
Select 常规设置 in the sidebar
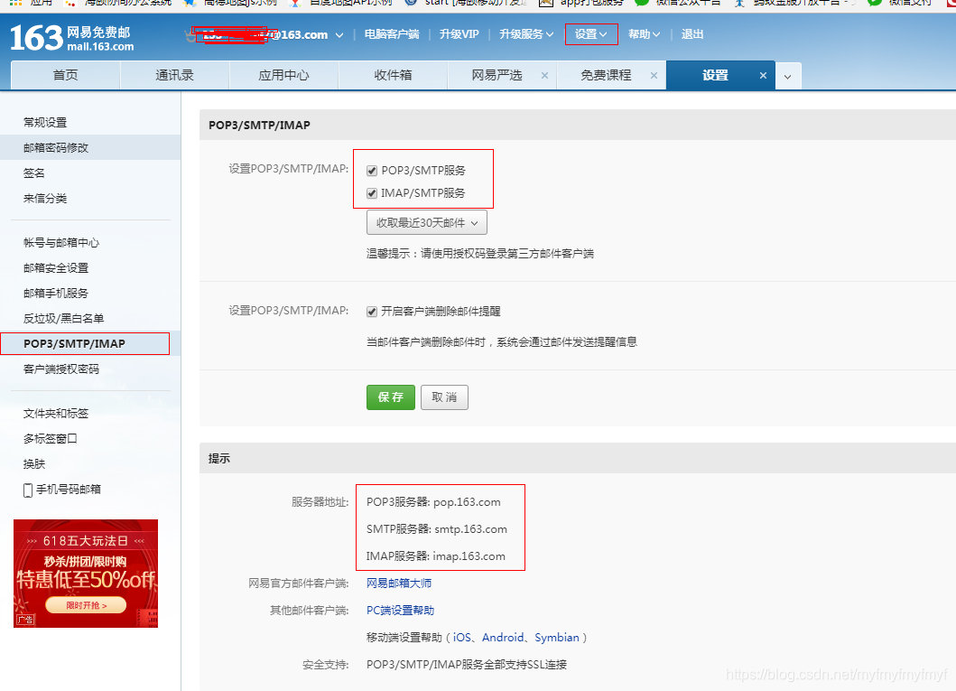(x=45, y=123)
